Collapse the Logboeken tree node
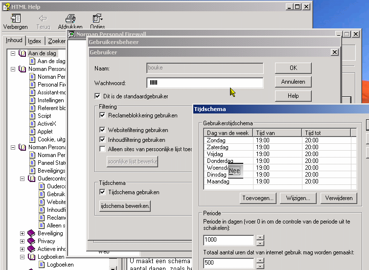Viewport: 369px width, 270px height. tap(22, 257)
